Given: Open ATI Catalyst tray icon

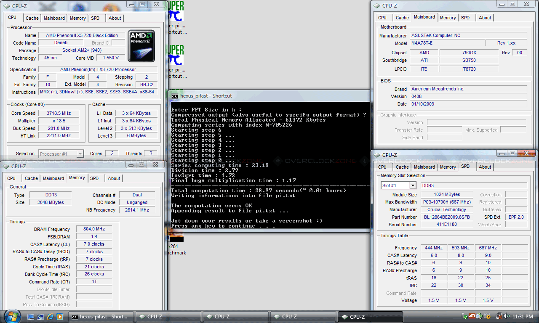Looking at the screenshot, I should [x=472, y=316].
